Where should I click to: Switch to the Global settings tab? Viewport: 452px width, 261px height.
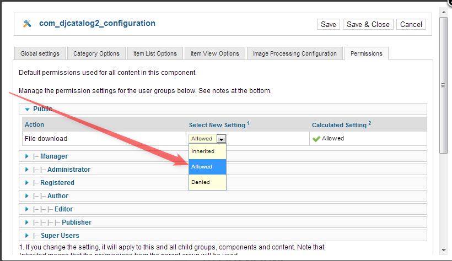(40, 53)
